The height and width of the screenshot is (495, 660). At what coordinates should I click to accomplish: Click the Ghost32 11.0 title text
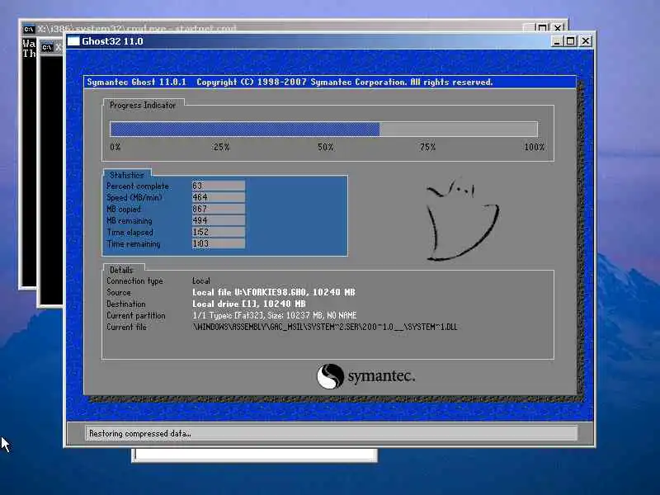pyautogui.click(x=112, y=41)
